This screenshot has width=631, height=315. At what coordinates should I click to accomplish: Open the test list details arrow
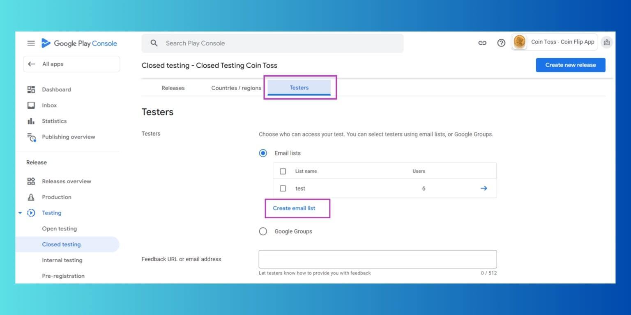(x=484, y=188)
